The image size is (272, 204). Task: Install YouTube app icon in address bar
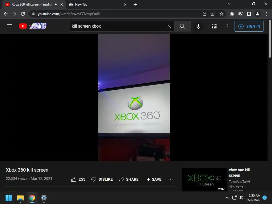pyautogui.click(x=205, y=14)
